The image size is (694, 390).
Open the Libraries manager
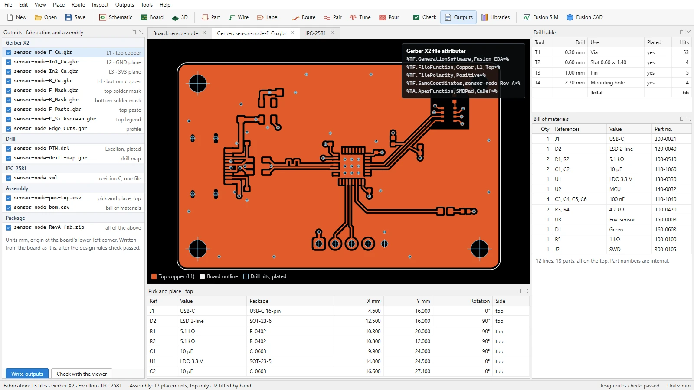click(495, 17)
